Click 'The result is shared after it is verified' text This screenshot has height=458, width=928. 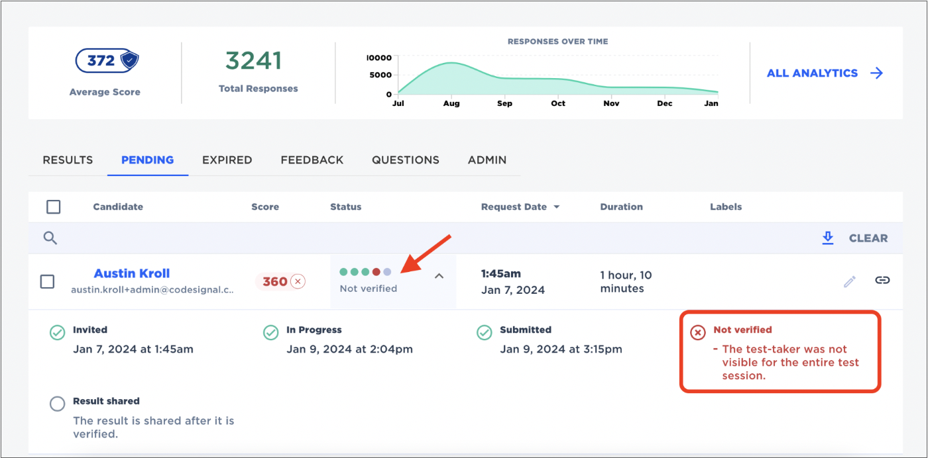point(153,428)
